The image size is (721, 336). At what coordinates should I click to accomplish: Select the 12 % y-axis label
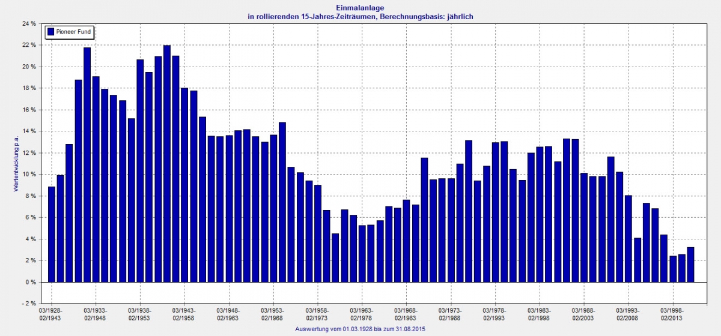[29, 153]
